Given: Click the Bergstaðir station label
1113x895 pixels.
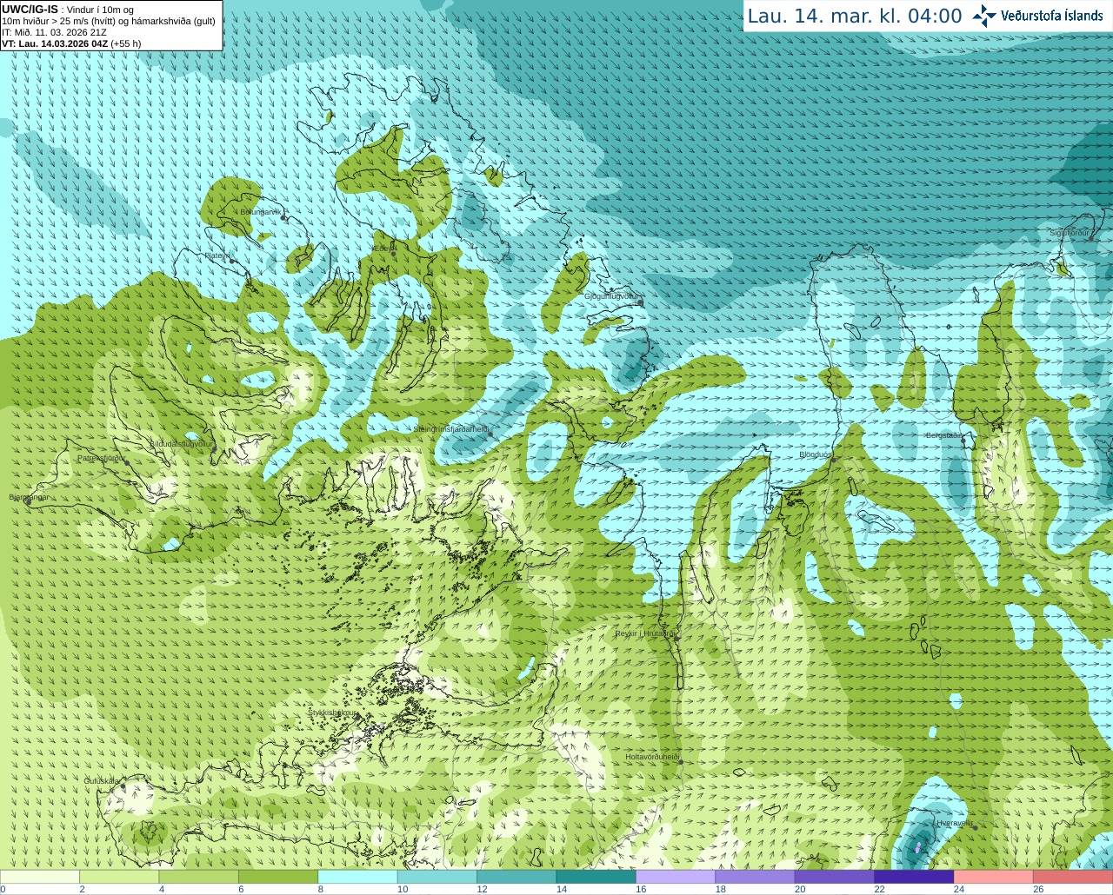Looking at the screenshot, I should pos(943,435).
